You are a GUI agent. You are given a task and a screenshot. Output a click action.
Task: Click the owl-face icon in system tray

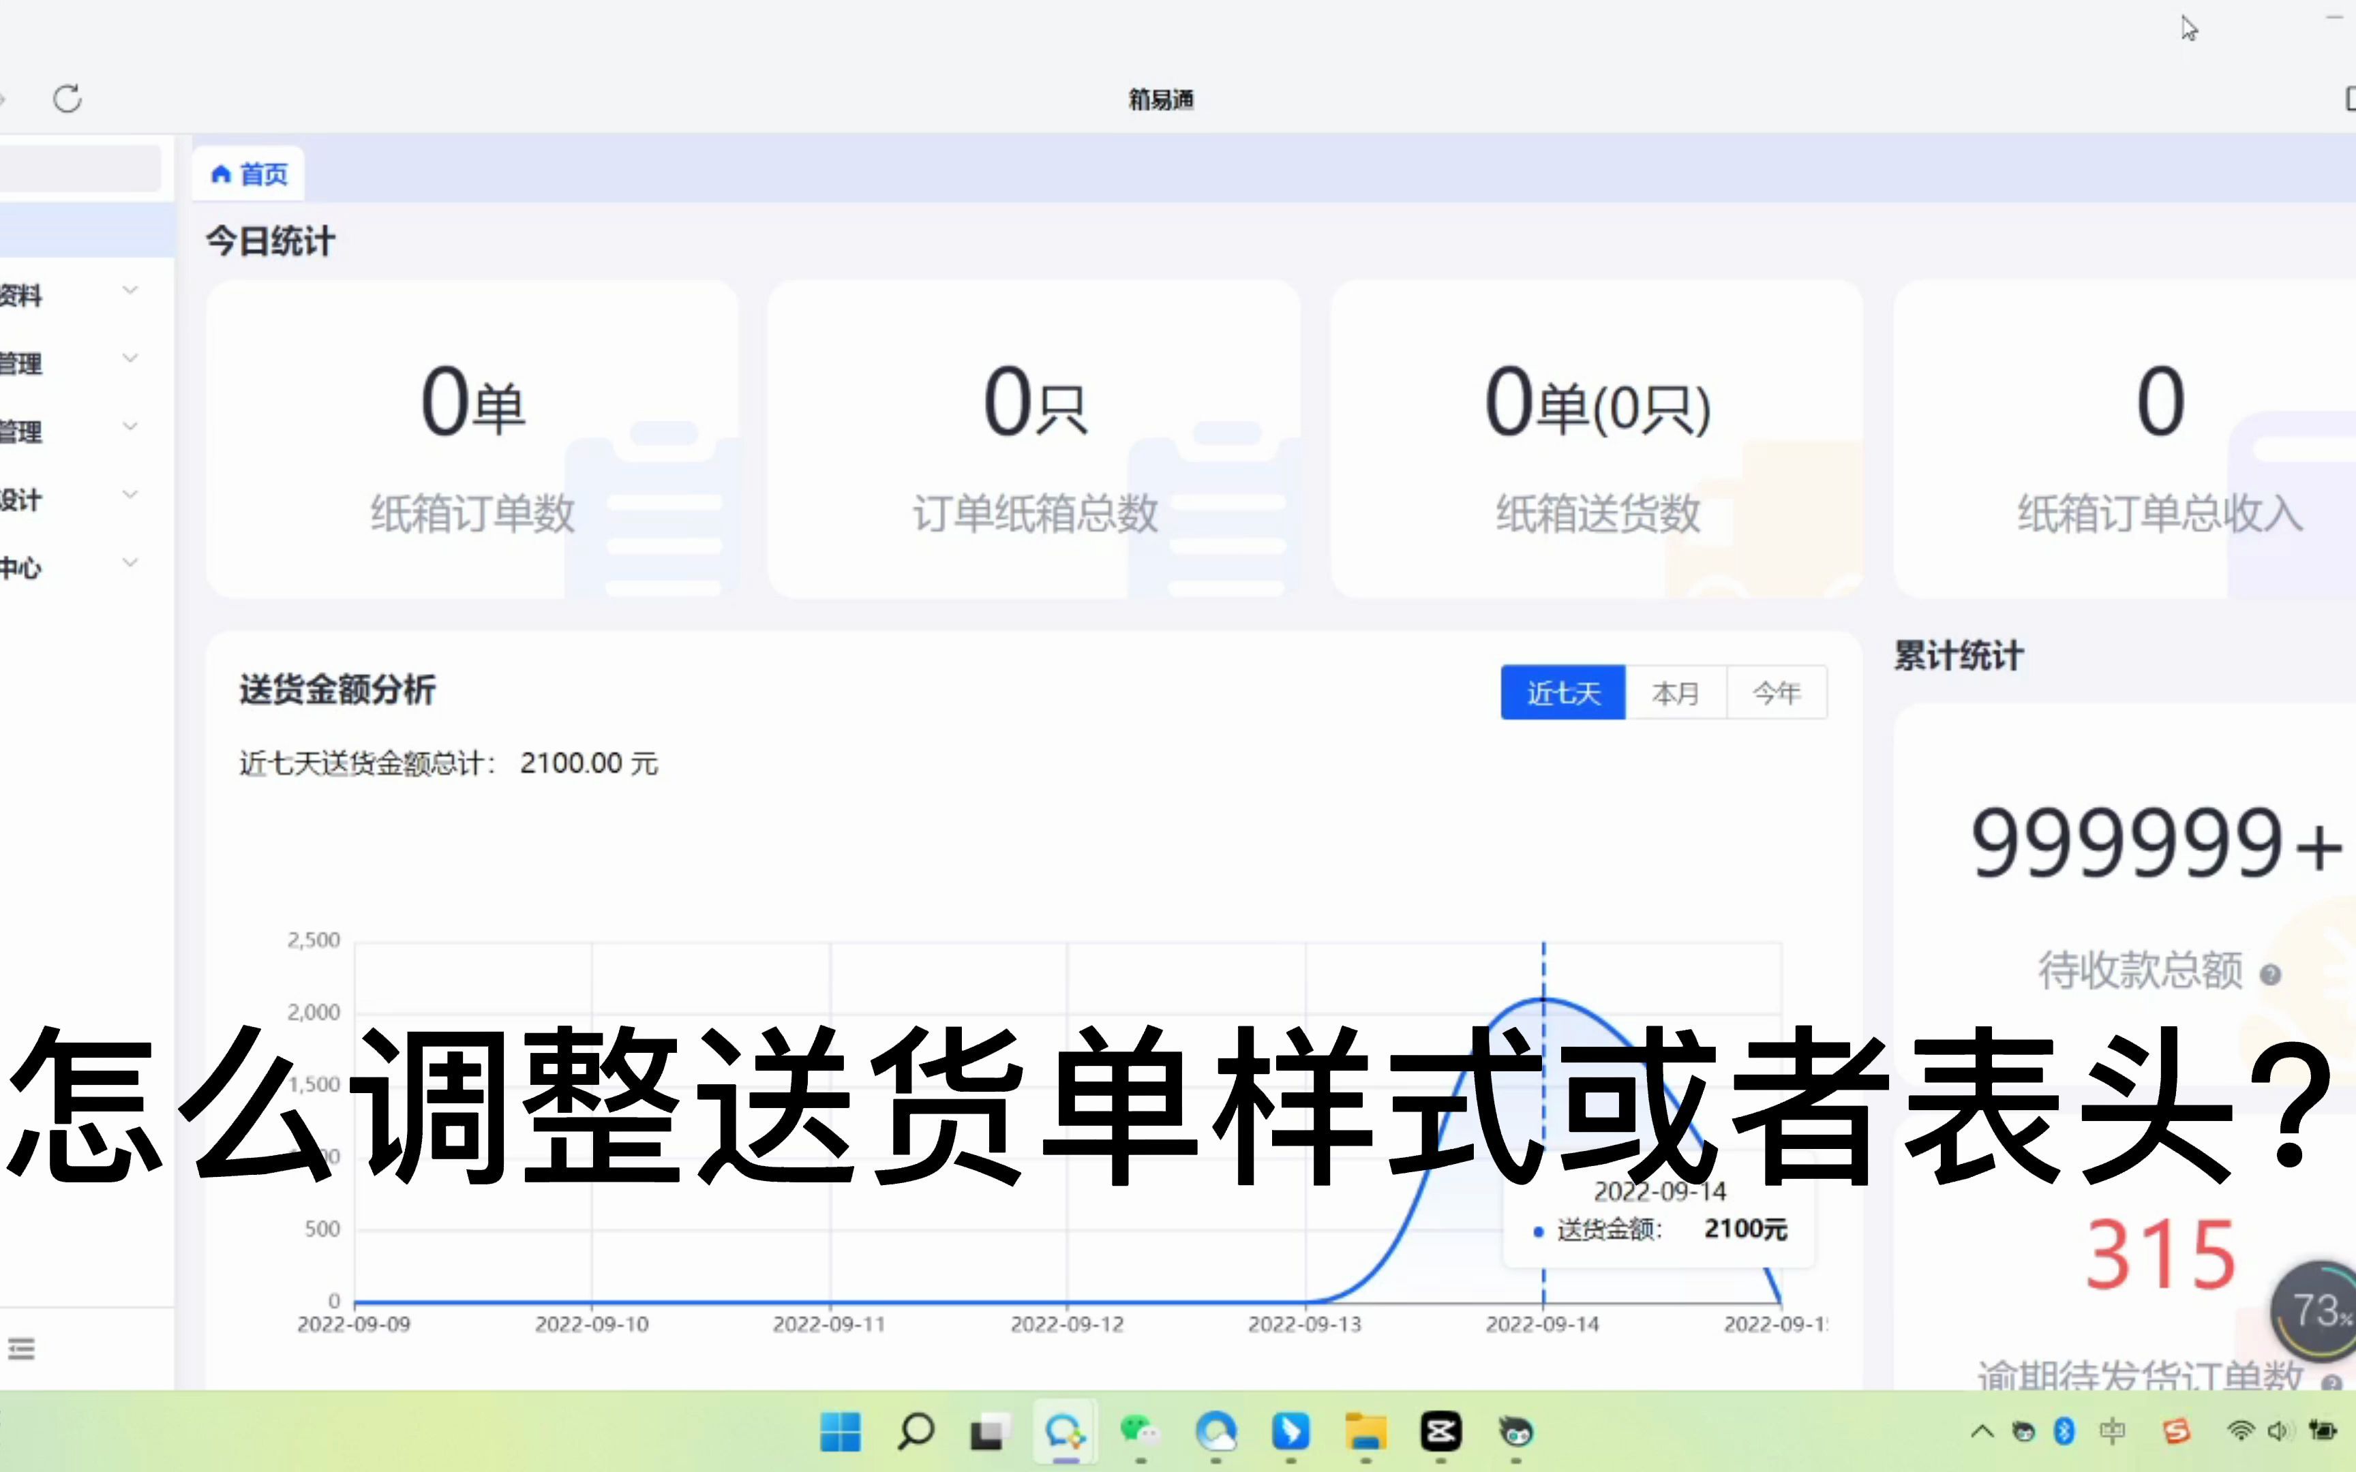click(2023, 1431)
